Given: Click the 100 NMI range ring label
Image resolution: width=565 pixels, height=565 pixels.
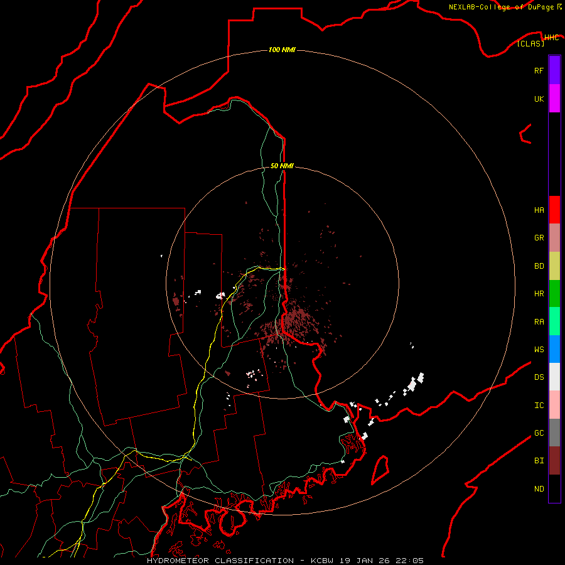Looking at the screenshot, I should tap(282, 50).
